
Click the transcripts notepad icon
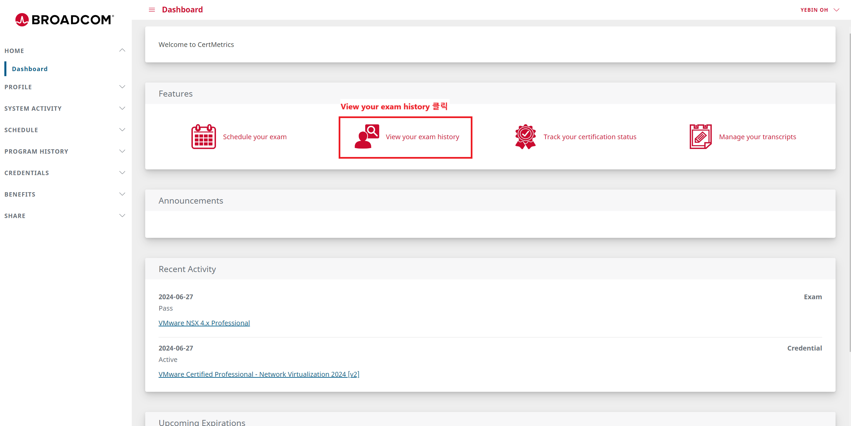click(700, 137)
